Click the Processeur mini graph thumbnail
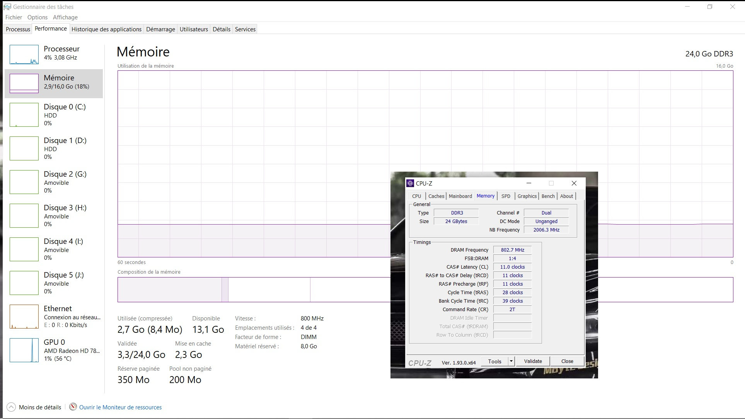The height and width of the screenshot is (419, 745). tap(24, 55)
